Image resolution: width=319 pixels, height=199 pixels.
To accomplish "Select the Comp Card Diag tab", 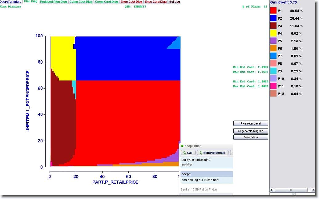I will tap(106, 2).
